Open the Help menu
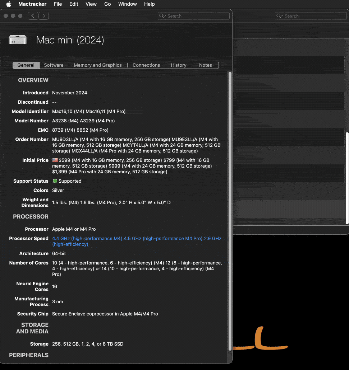This screenshot has height=370, width=349. click(149, 4)
